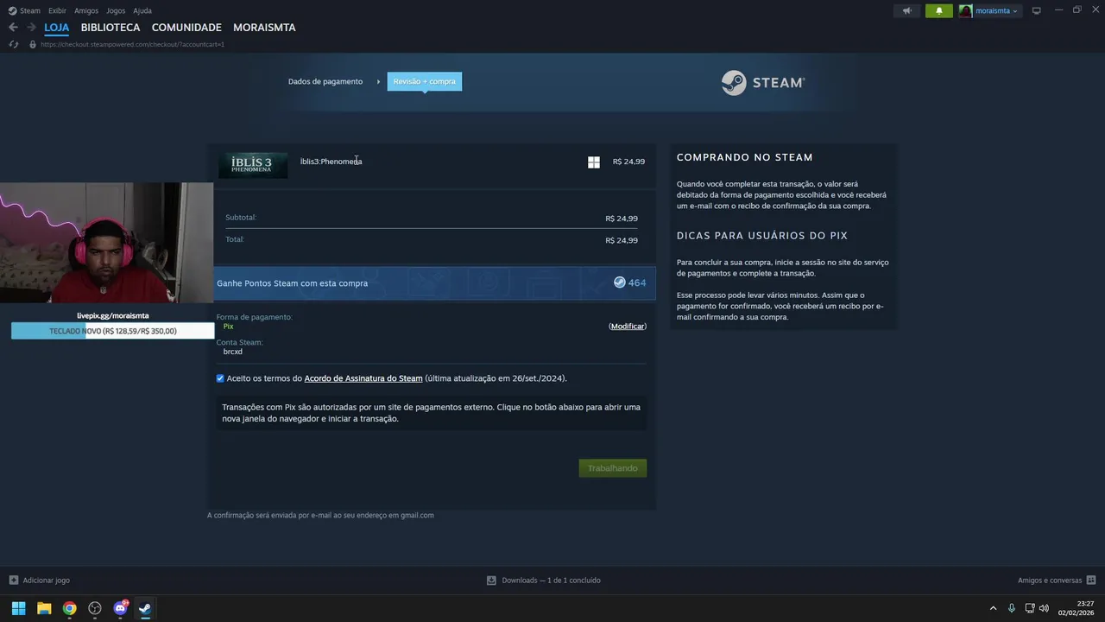The width and height of the screenshot is (1105, 622).
Task: Click the streamer webcam overlay
Action: [x=106, y=243]
